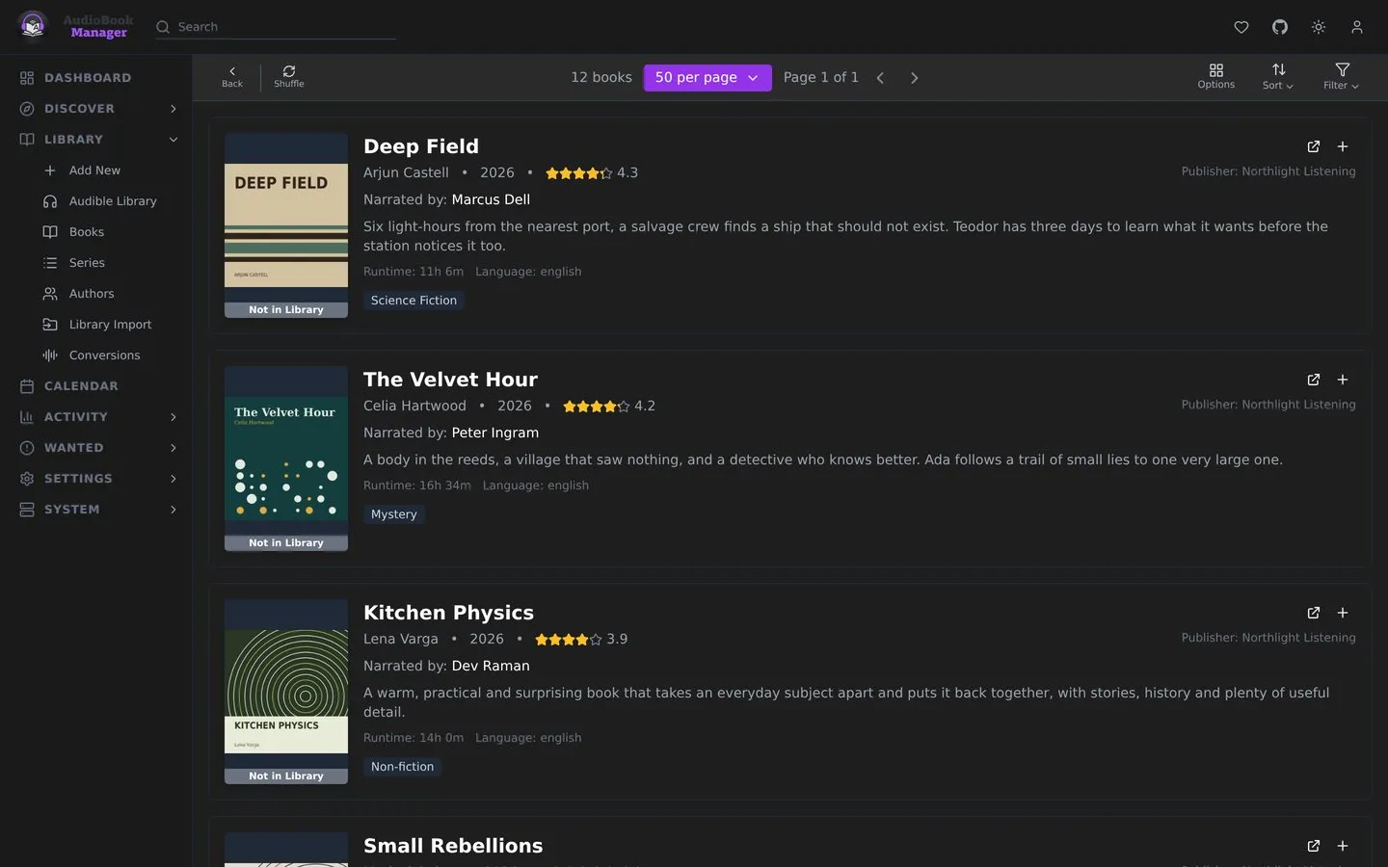This screenshot has width=1388, height=867.
Task: Open the favorites heart icon
Action: pos(1241,27)
